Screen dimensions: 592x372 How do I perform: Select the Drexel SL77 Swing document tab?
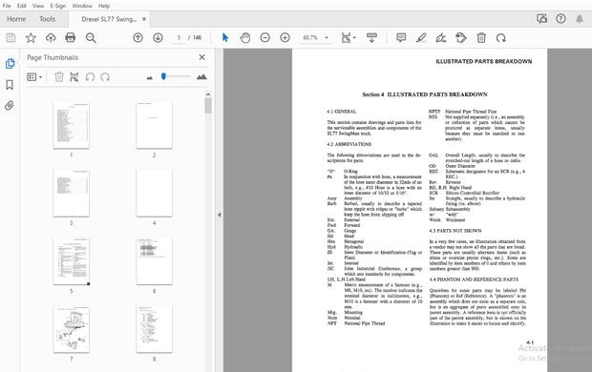(x=109, y=19)
